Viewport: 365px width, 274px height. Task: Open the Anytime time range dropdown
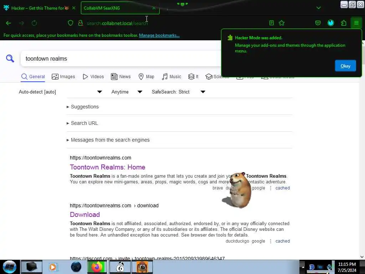pyautogui.click(x=127, y=92)
